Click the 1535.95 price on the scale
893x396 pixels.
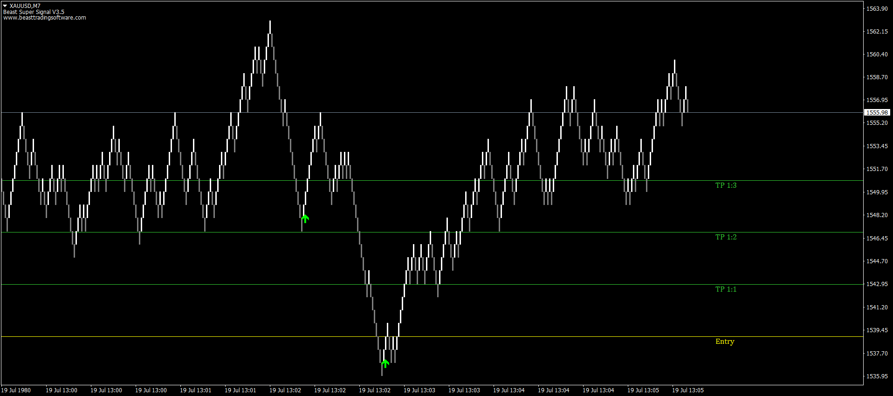tap(877, 376)
